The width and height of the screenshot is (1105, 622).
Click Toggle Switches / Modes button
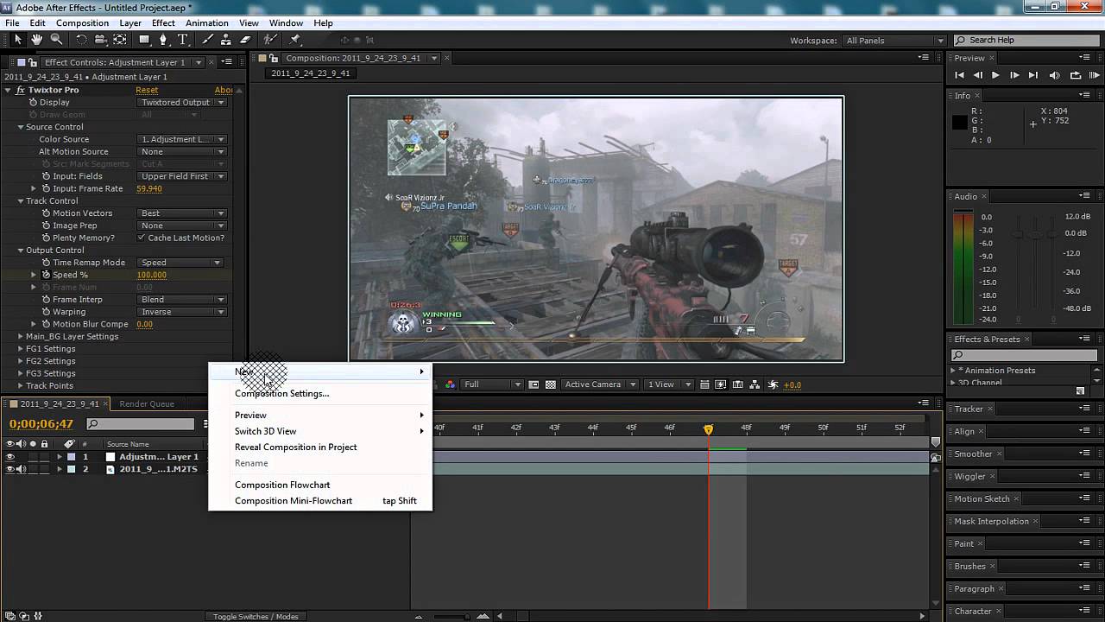[256, 616]
